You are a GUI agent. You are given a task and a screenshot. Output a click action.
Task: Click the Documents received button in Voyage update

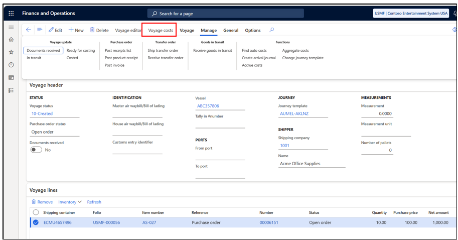coord(43,51)
